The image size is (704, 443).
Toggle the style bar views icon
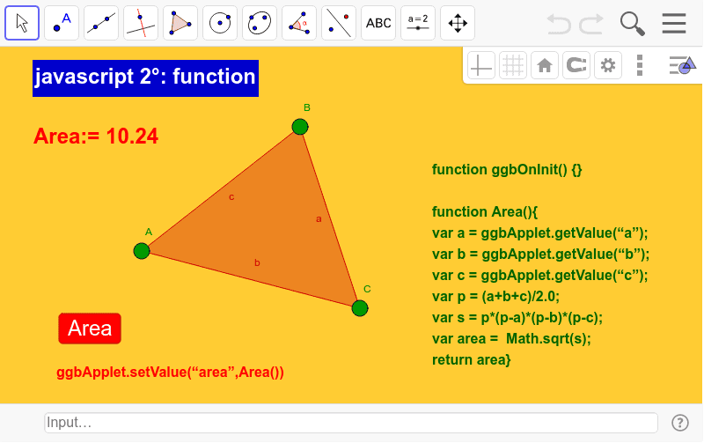click(682, 65)
